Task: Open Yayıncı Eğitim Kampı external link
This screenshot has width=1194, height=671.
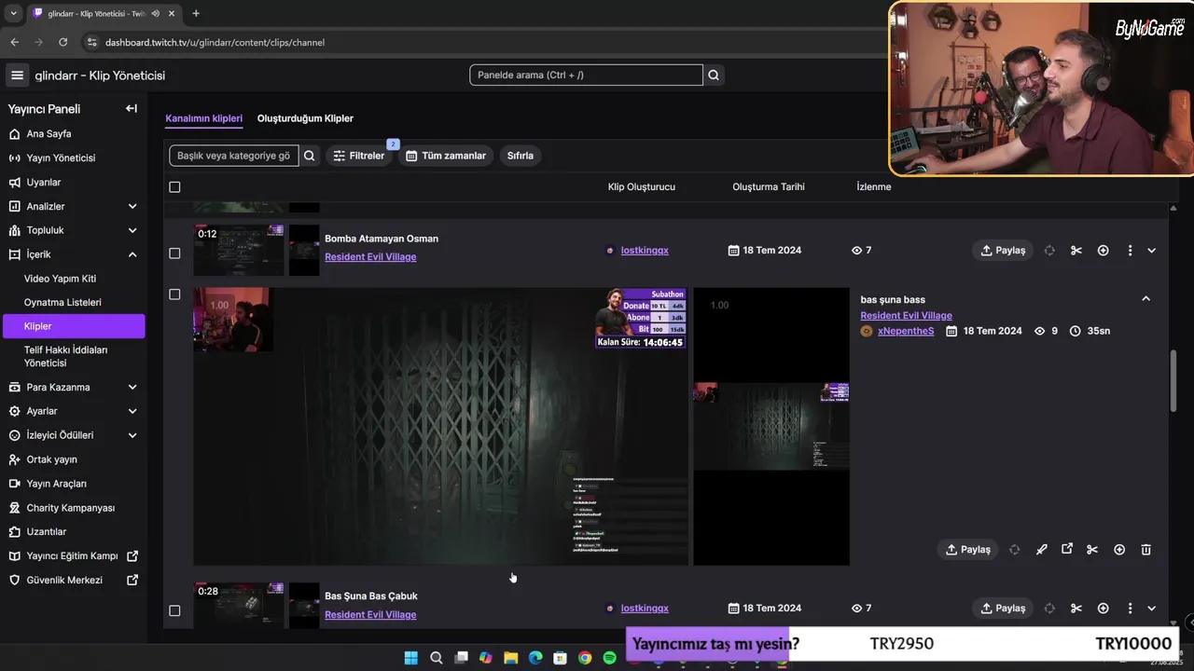Action: [x=73, y=555]
